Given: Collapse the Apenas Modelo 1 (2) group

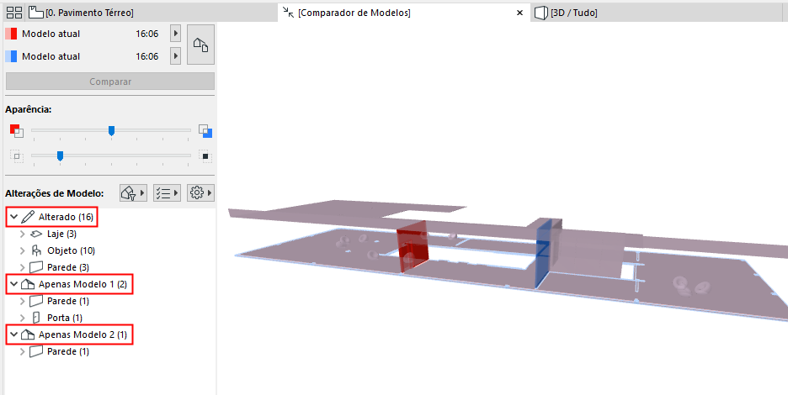Looking at the screenshot, I should click(13, 284).
